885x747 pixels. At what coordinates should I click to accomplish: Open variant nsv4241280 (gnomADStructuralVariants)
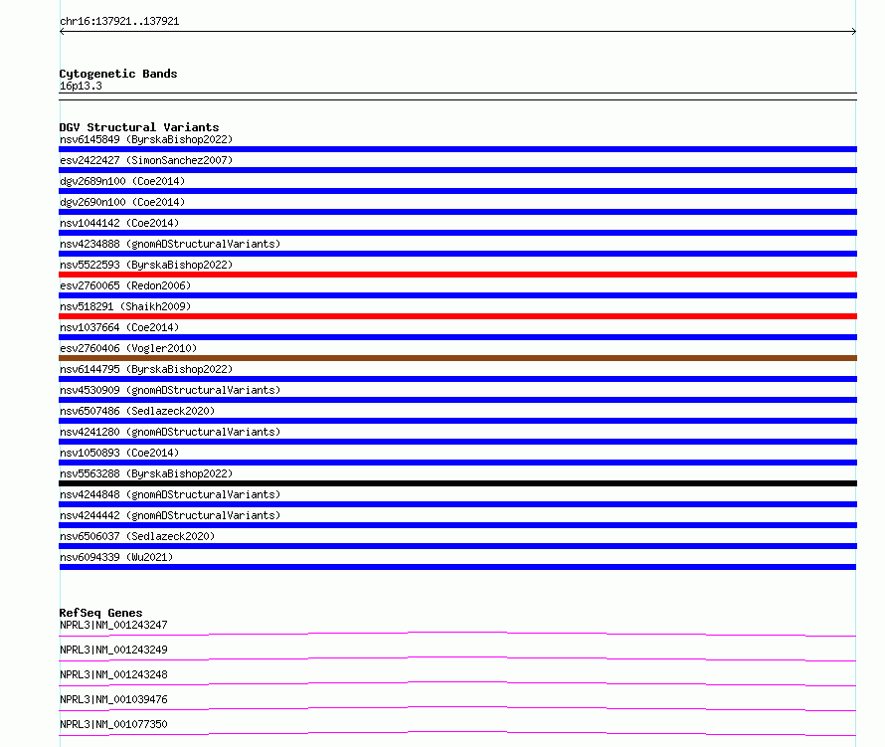[x=170, y=432]
